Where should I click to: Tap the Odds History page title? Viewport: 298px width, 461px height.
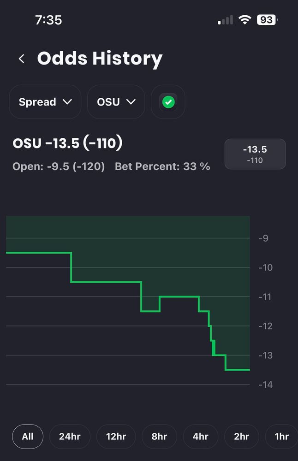[x=100, y=59]
